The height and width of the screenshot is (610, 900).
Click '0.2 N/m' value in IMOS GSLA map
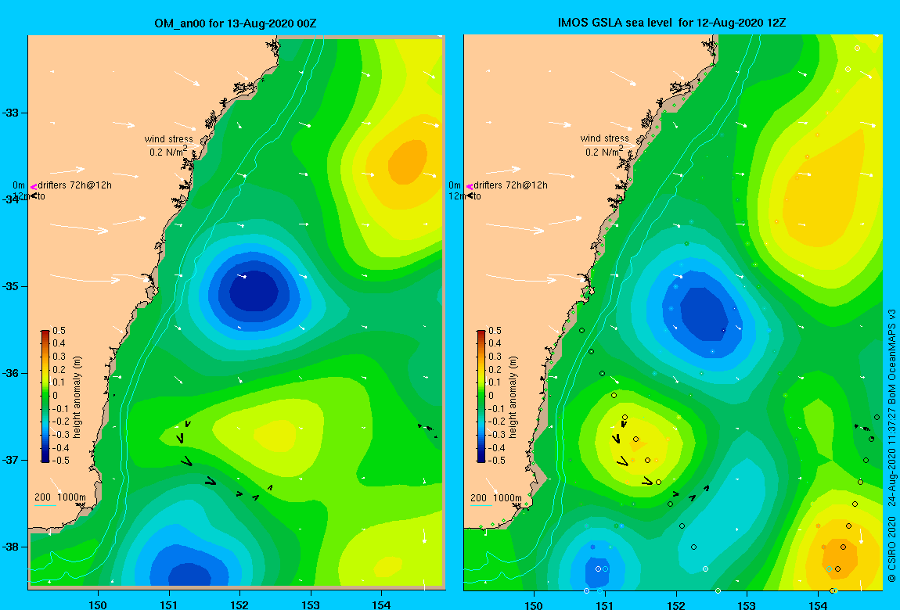602,152
